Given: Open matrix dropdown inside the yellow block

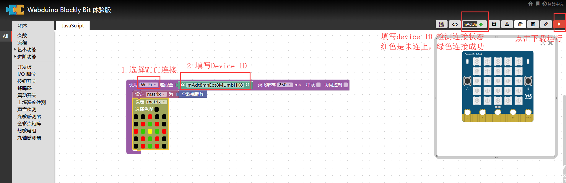Looking at the screenshot, I should [x=156, y=102].
